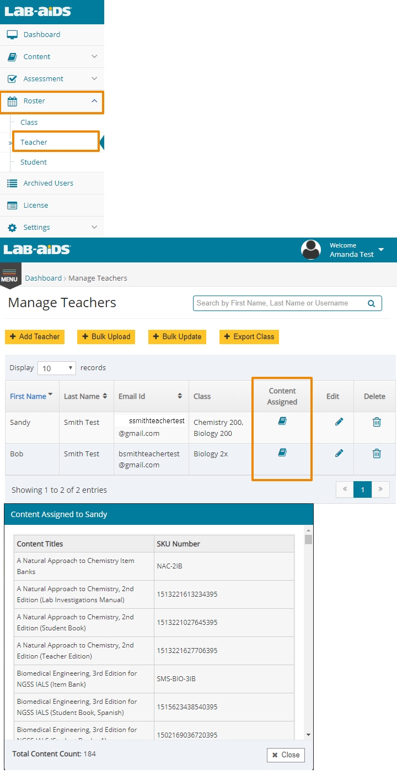Delete Sandy using the trash icon
397x774 pixels.
tap(377, 422)
